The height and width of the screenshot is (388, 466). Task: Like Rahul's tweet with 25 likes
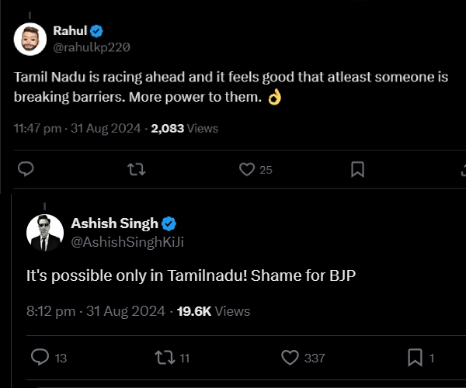pyautogui.click(x=248, y=169)
